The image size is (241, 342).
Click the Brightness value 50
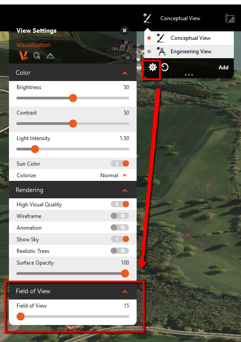pos(126,87)
